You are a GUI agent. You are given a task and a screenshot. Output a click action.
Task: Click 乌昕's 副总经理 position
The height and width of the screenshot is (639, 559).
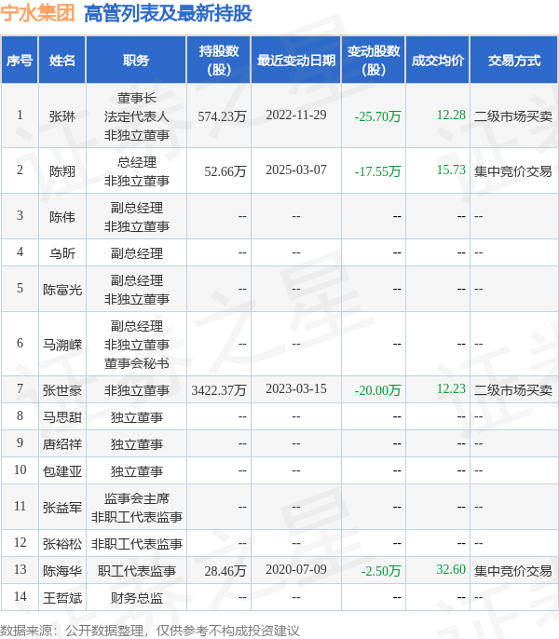(137, 253)
